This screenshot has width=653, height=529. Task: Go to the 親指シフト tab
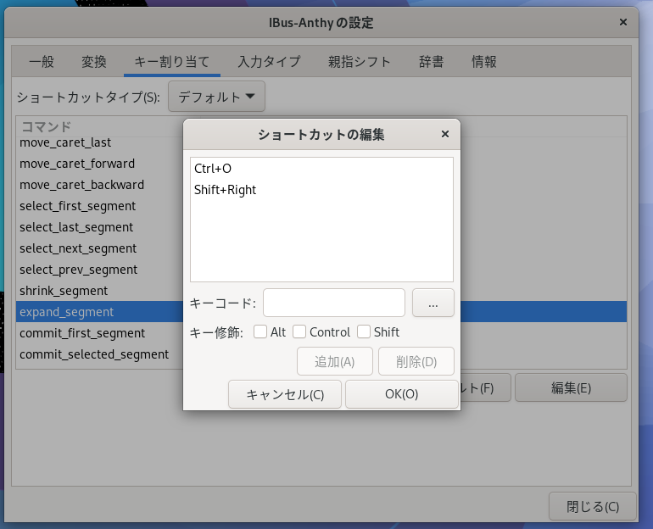pyautogui.click(x=359, y=62)
